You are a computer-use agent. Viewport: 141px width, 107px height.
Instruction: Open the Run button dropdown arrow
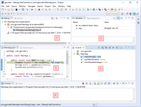click(97, 9)
